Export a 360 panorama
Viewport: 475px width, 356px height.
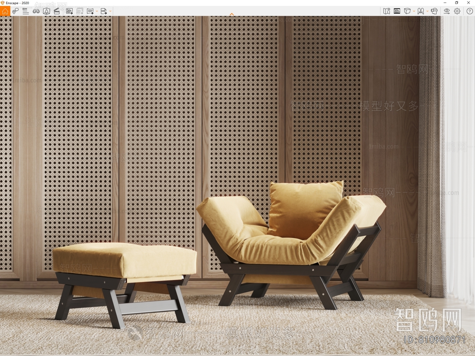coord(90,11)
